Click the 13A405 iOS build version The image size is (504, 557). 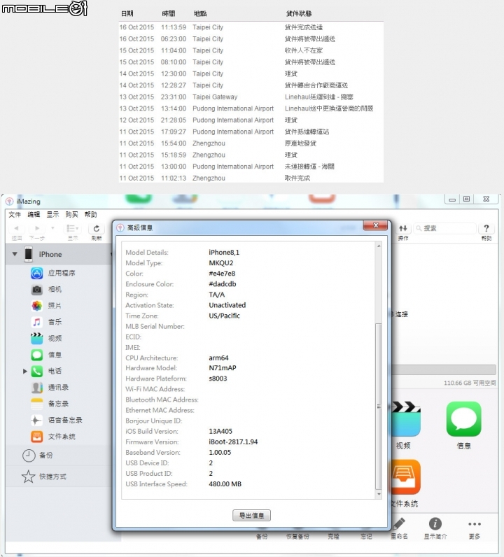[220, 431]
